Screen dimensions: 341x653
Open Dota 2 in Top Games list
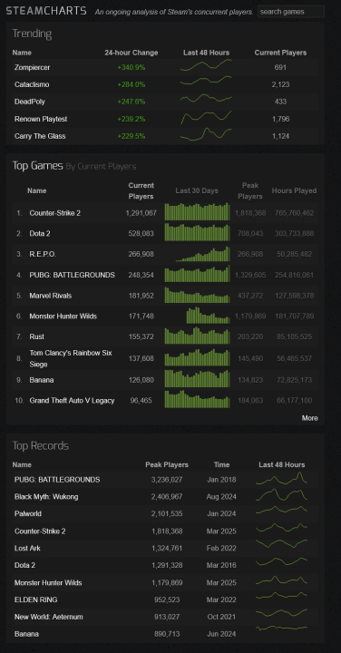pyautogui.click(x=40, y=234)
